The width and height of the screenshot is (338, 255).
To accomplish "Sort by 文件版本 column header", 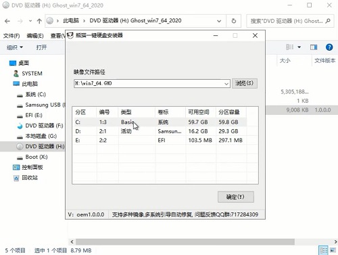I will [324, 60].
